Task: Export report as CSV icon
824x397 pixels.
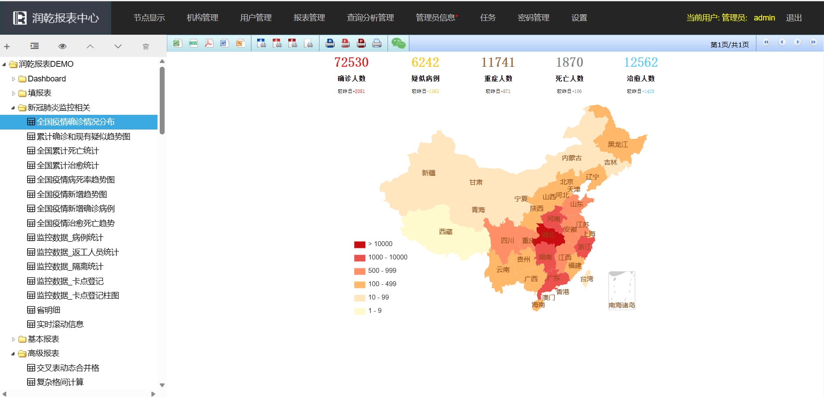Action: pyautogui.click(x=193, y=43)
